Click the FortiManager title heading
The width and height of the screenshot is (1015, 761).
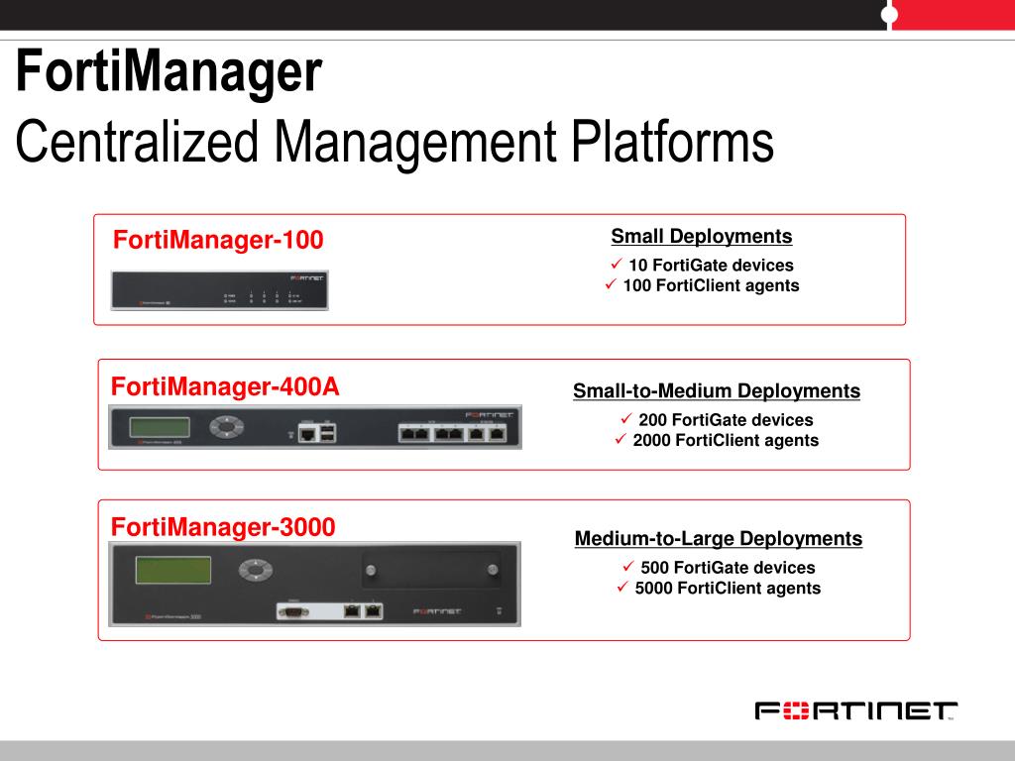pos(169,72)
